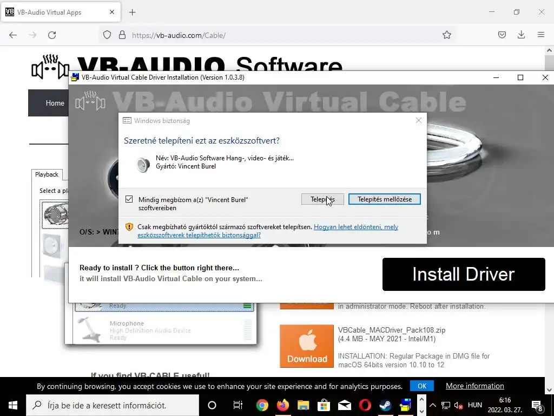Viewport: 554px width, 416px height.
Task: Open More information about cookies
Action: click(475, 386)
